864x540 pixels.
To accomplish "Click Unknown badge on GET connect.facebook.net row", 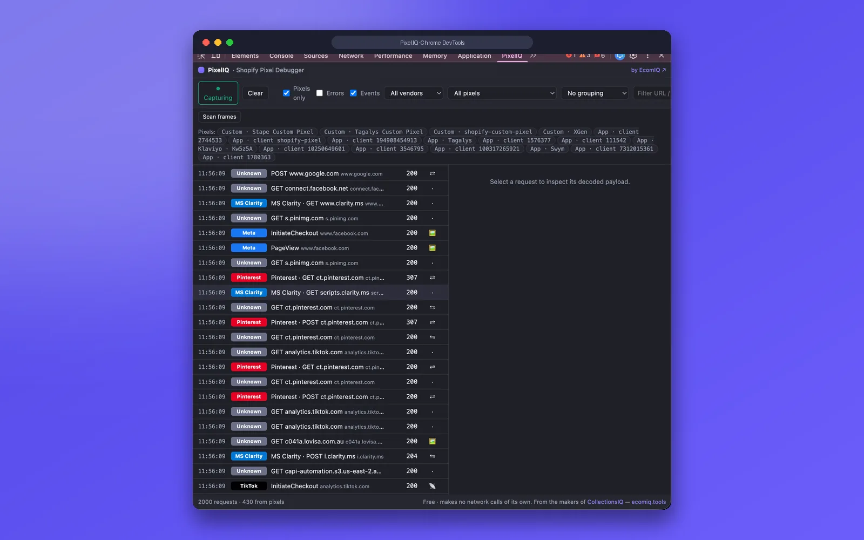I will coord(249,188).
